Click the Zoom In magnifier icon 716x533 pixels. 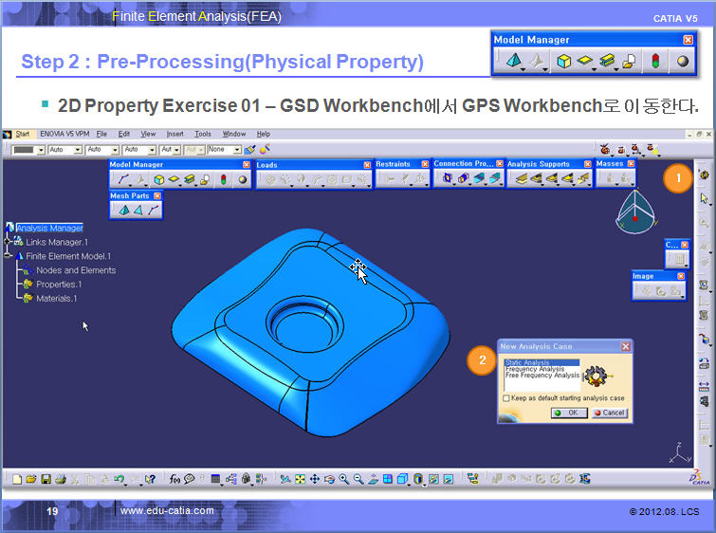(x=344, y=479)
